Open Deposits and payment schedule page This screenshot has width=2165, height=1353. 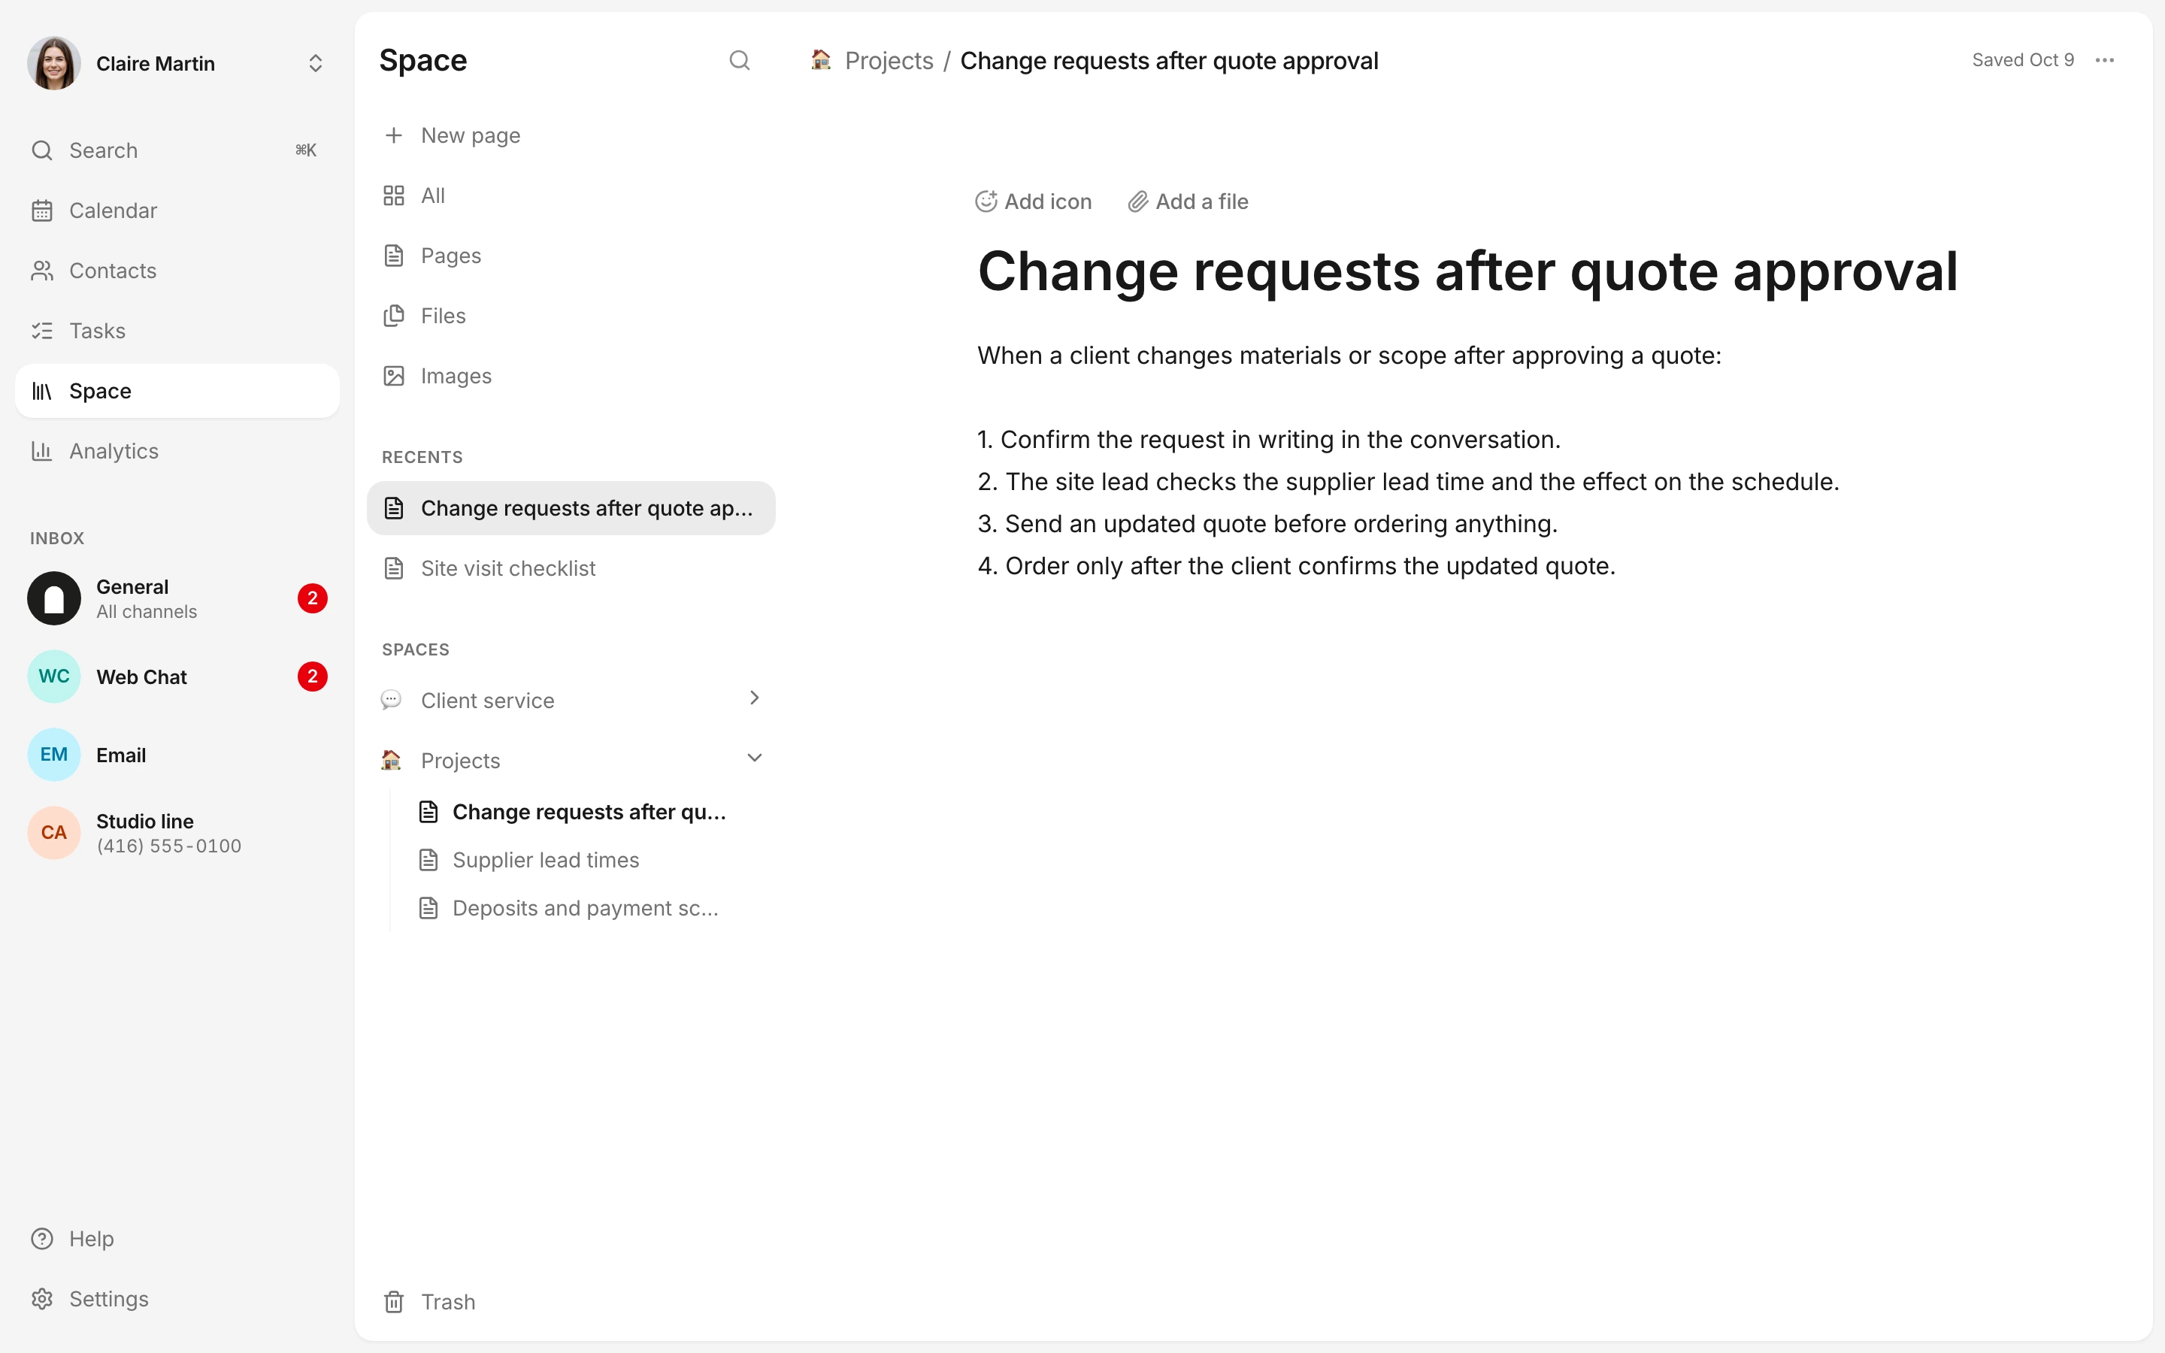click(586, 908)
